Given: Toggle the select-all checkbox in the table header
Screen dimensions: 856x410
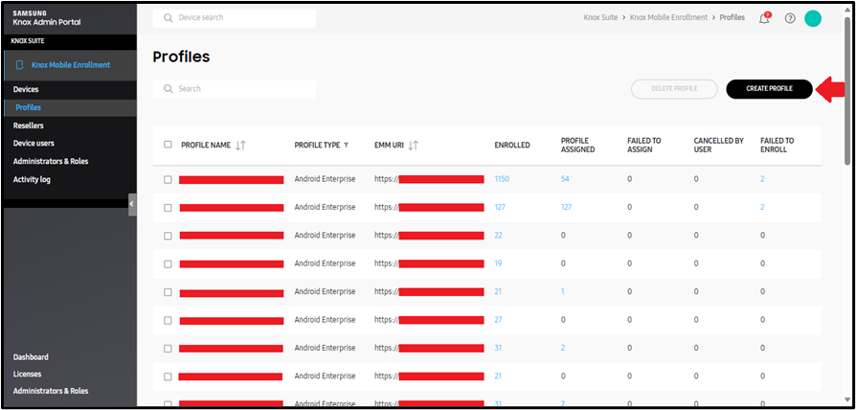Looking at the screenshot, I should pos(168,145).
